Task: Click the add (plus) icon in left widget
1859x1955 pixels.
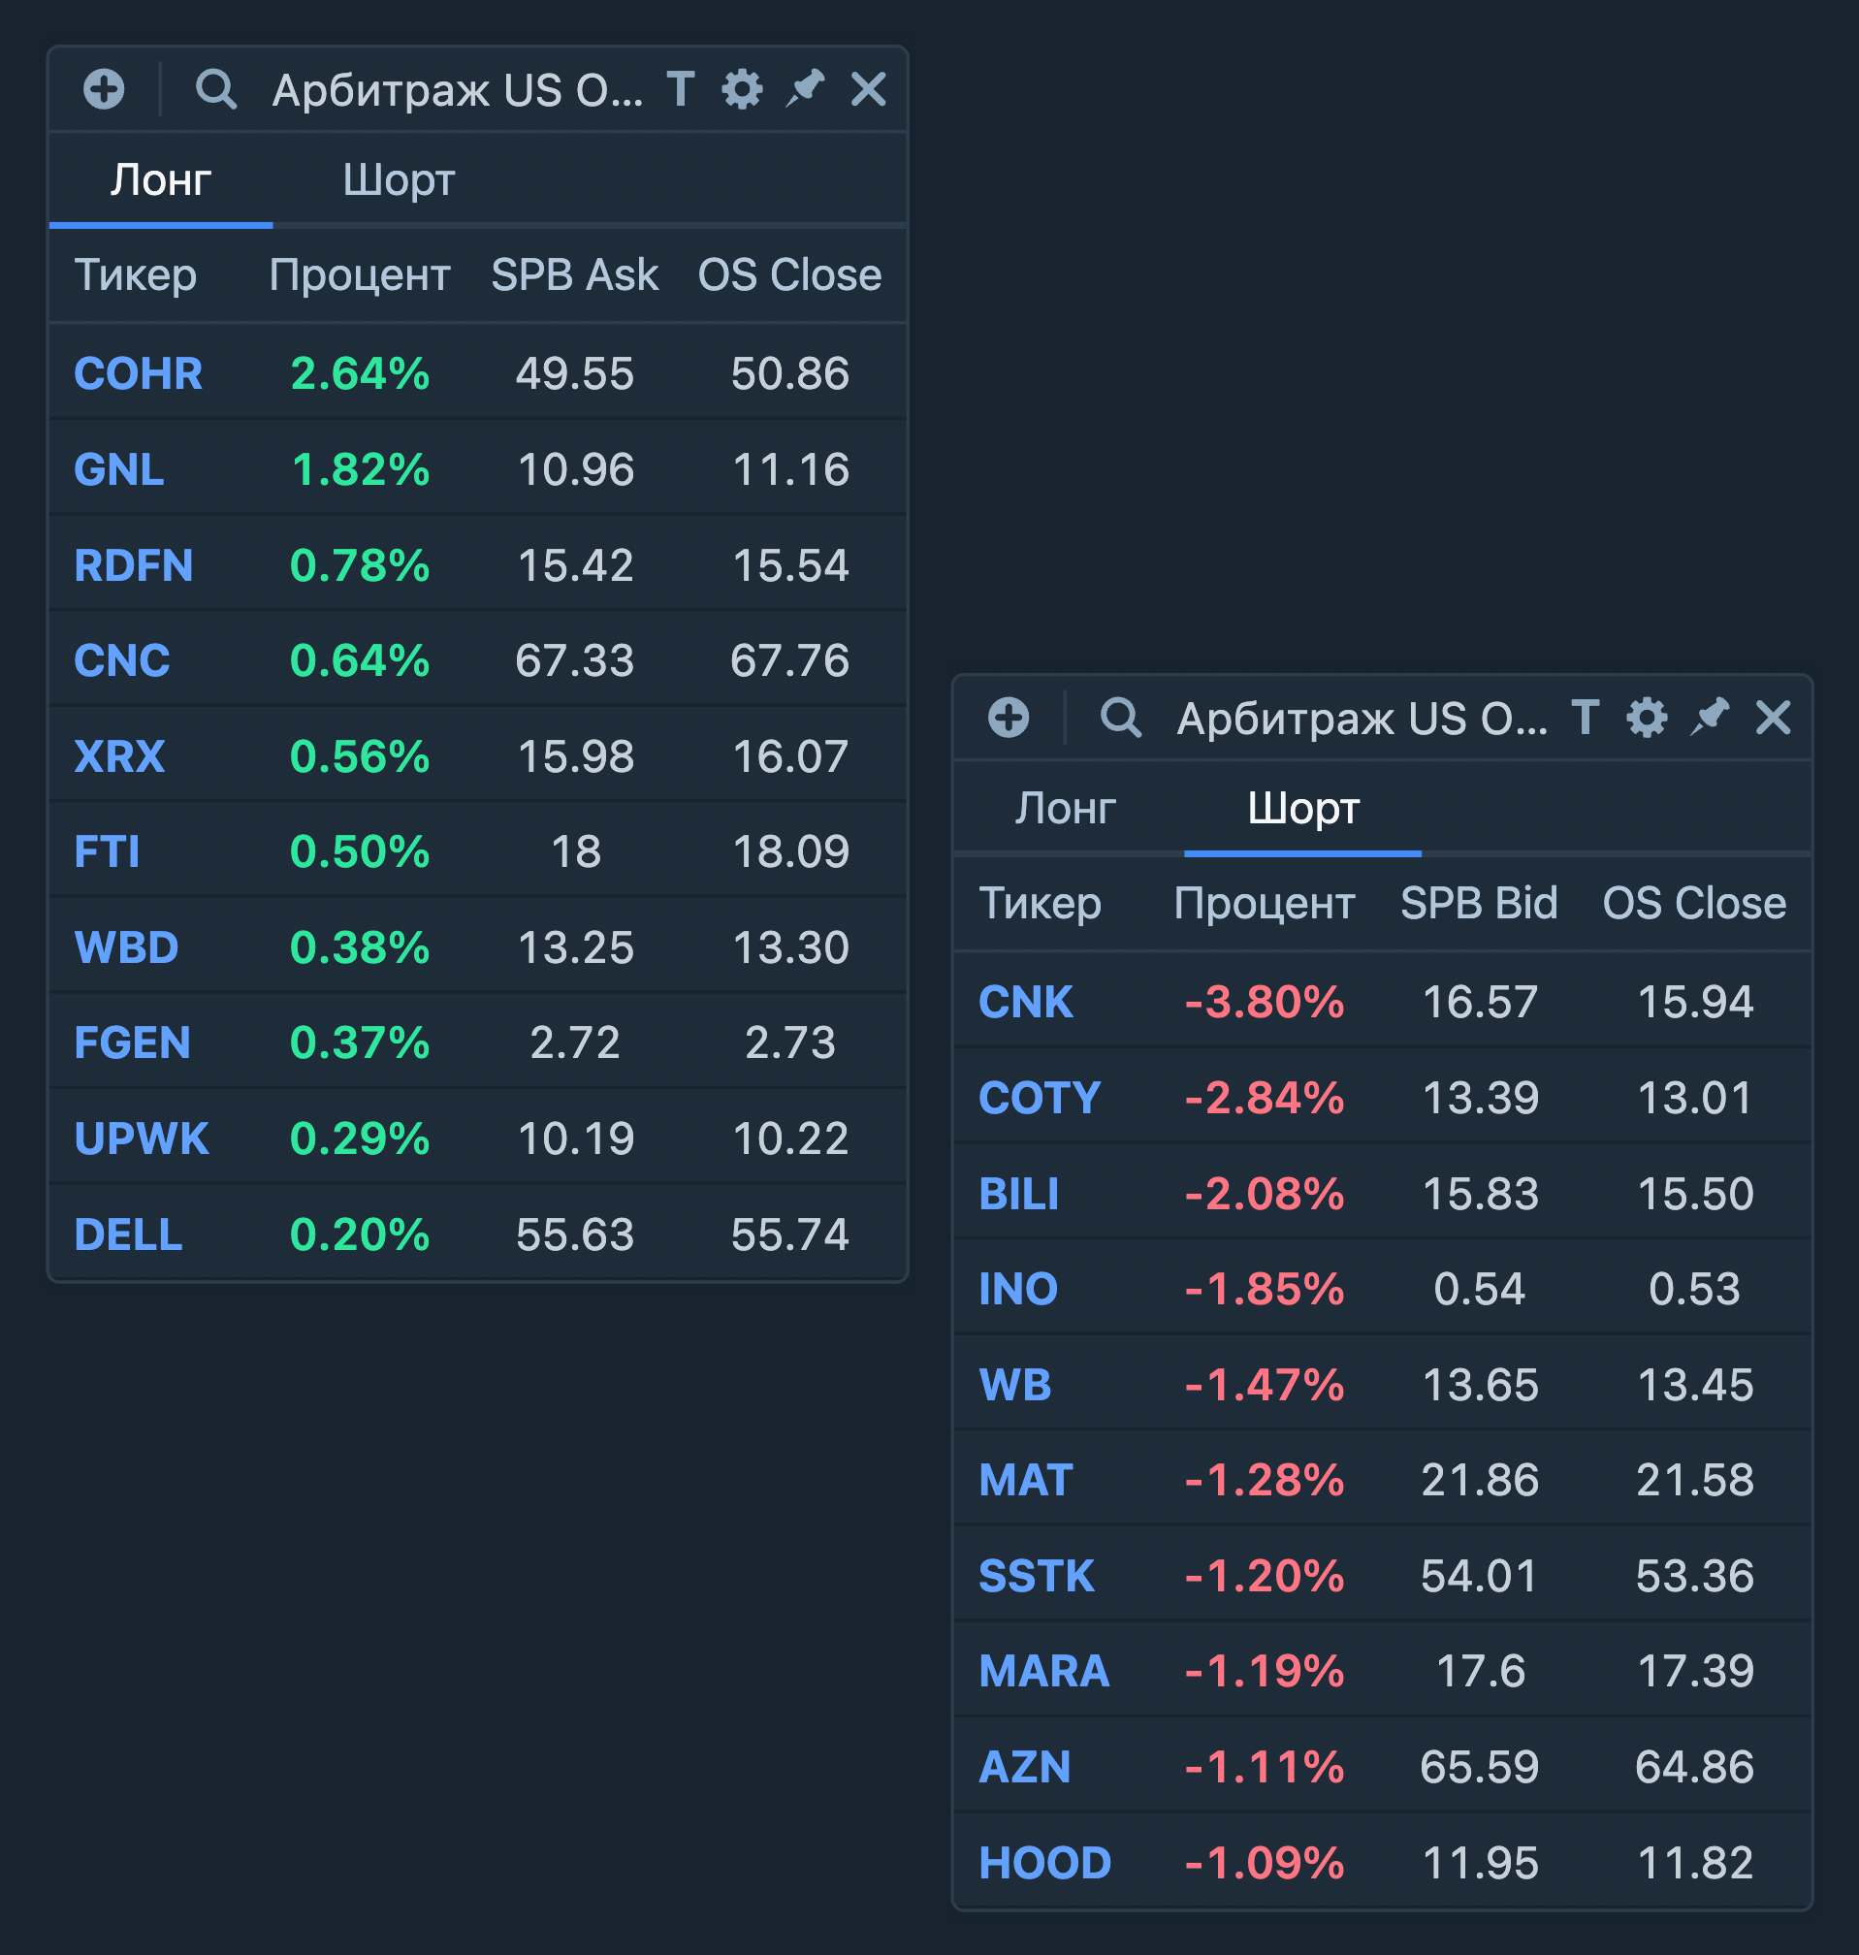Action: (x=104, y=89)
